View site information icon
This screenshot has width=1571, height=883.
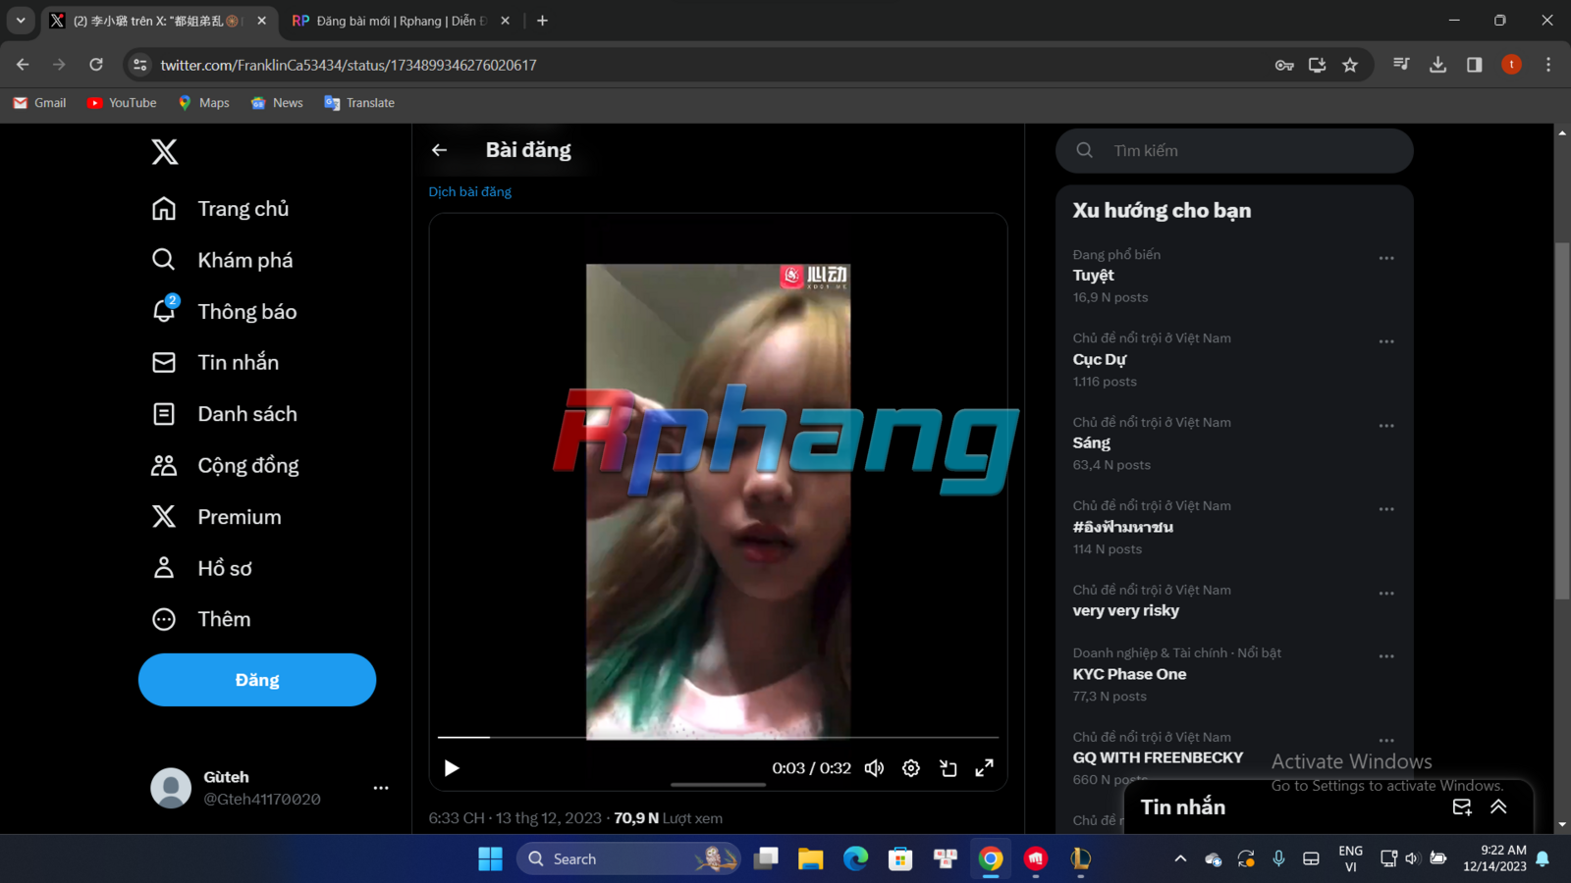click(140, 65)
